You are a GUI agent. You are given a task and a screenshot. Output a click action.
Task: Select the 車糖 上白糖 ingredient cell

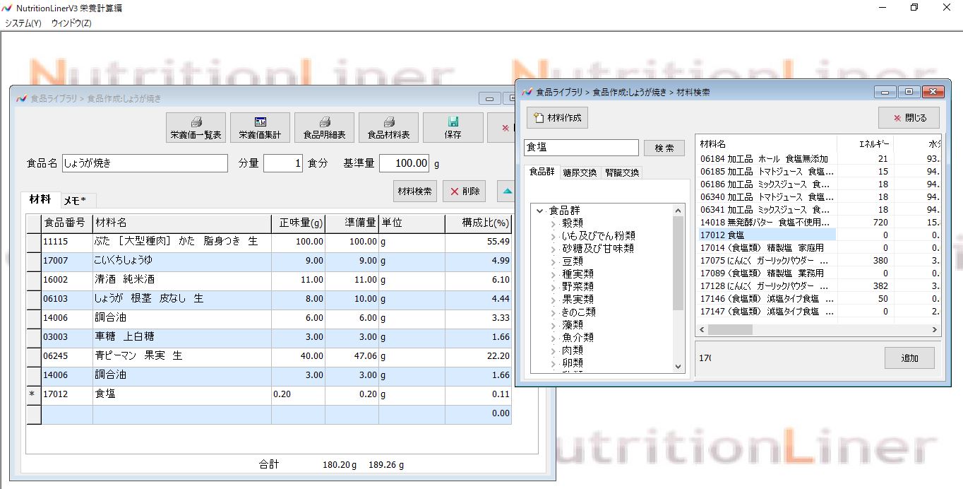(x=182, y=337)
